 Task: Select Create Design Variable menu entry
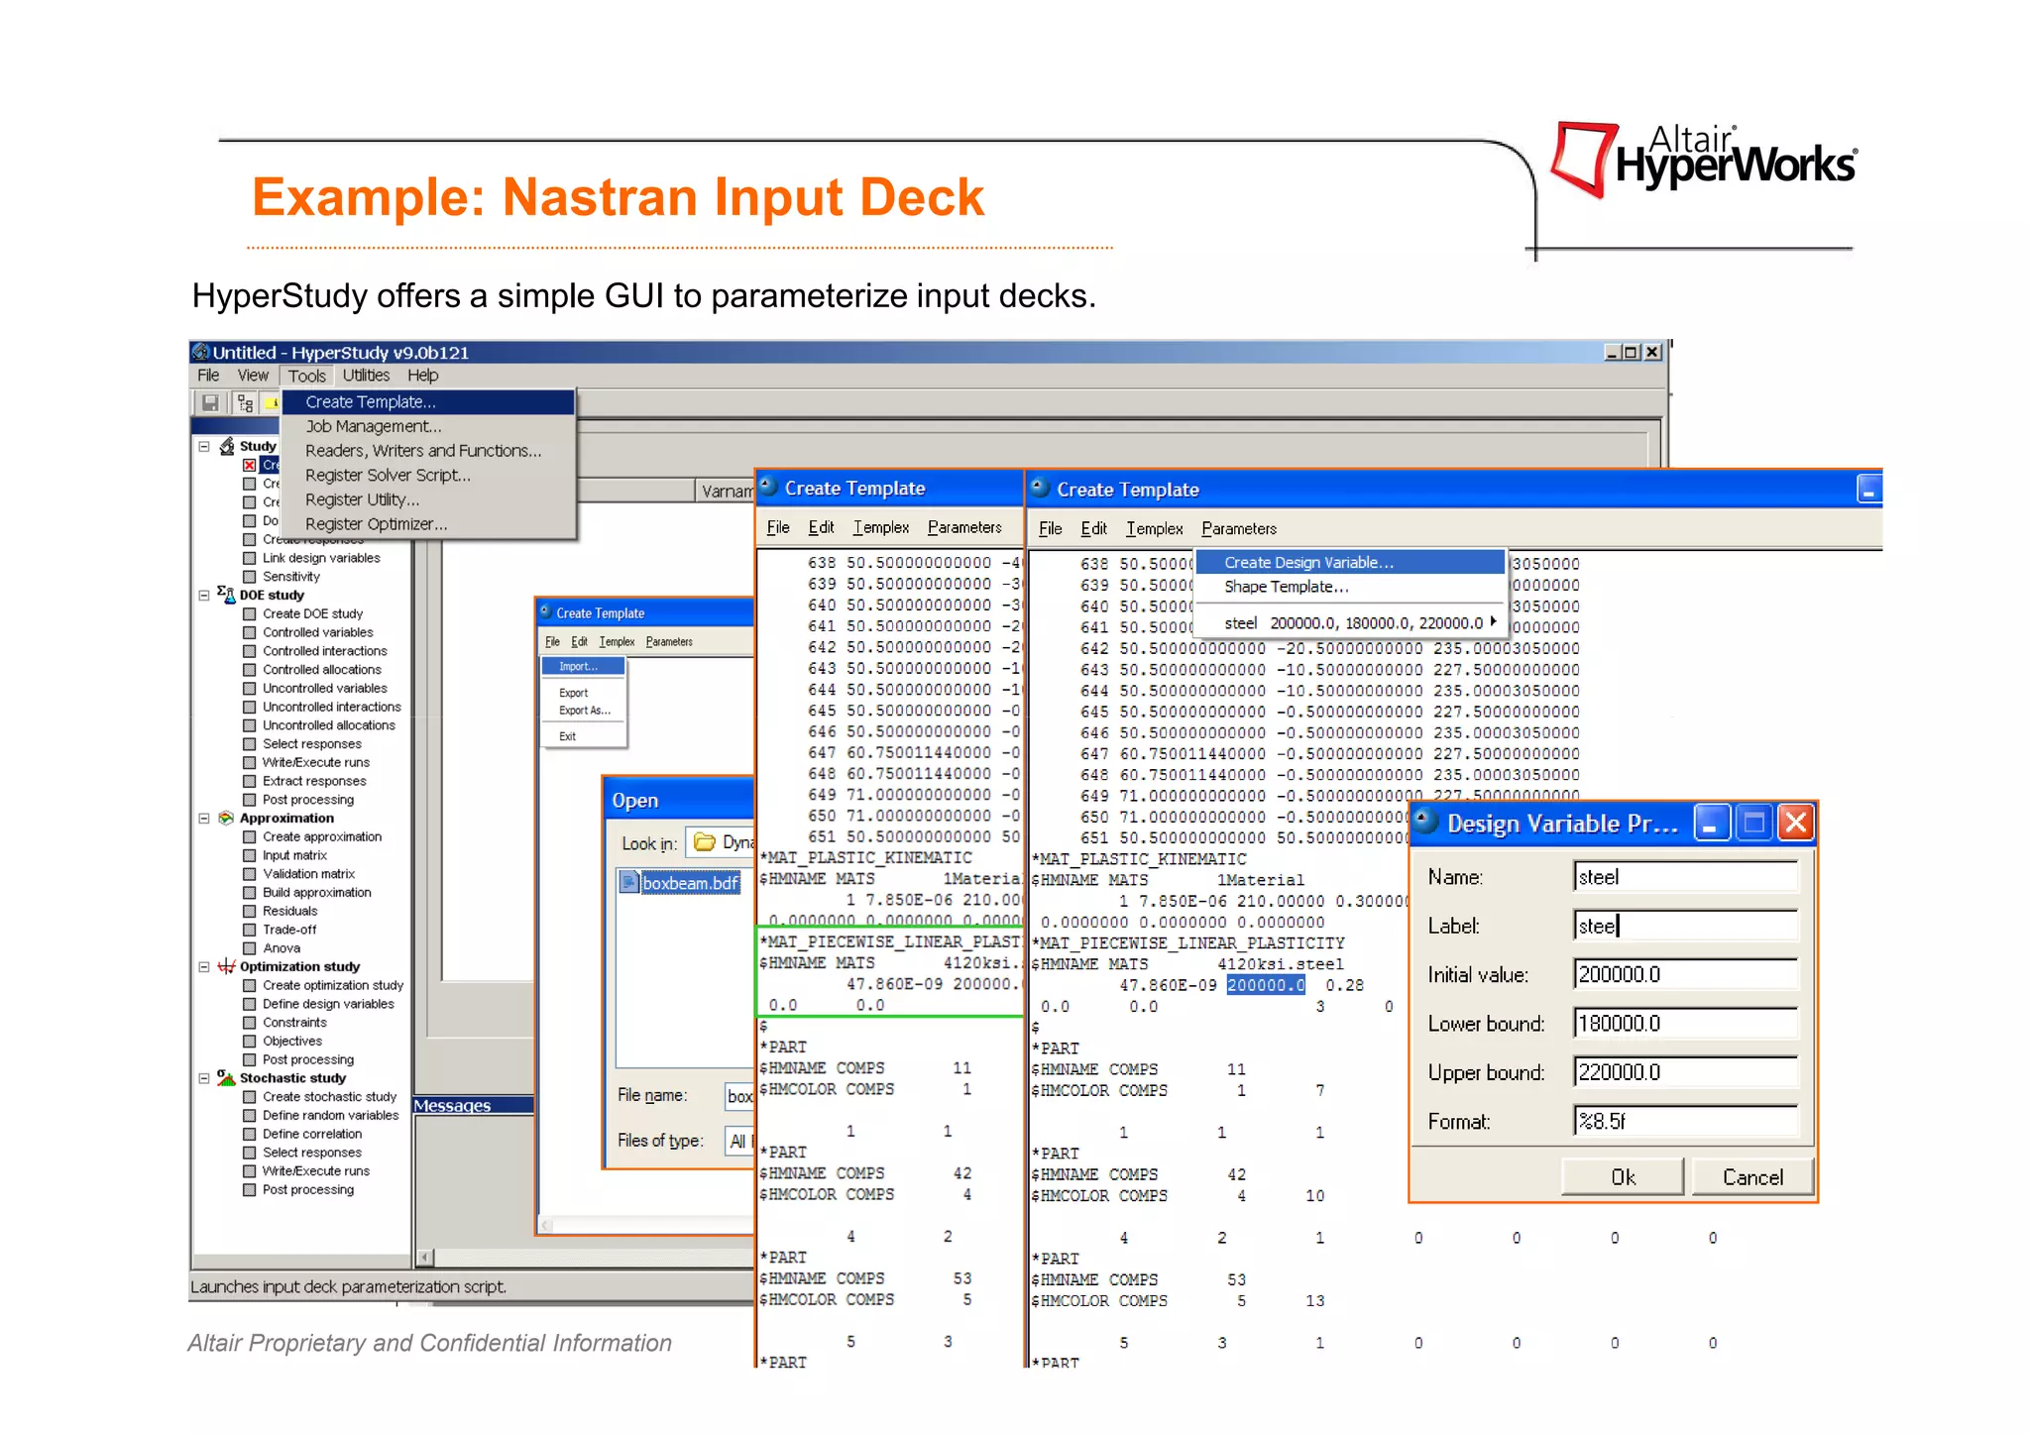(1350, 562)
